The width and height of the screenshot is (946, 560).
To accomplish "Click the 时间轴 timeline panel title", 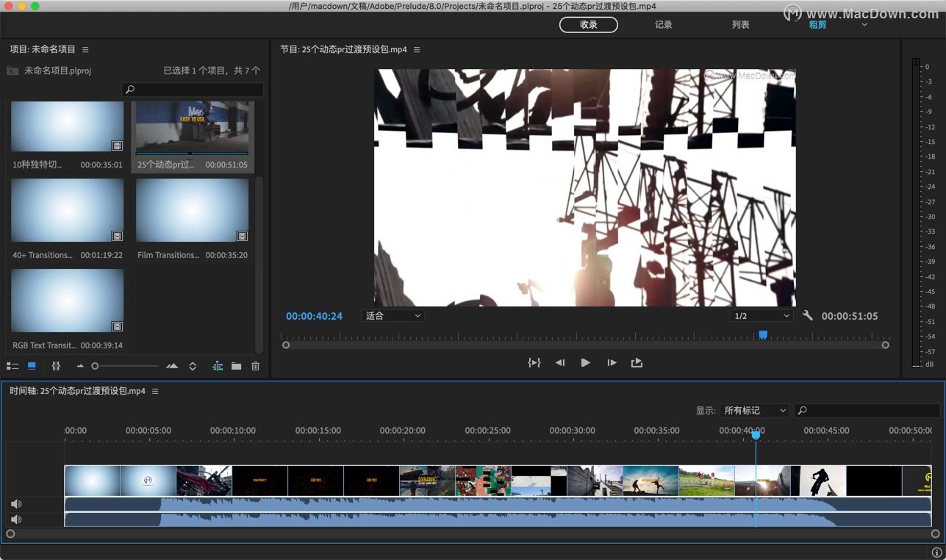I will point(77,391).
